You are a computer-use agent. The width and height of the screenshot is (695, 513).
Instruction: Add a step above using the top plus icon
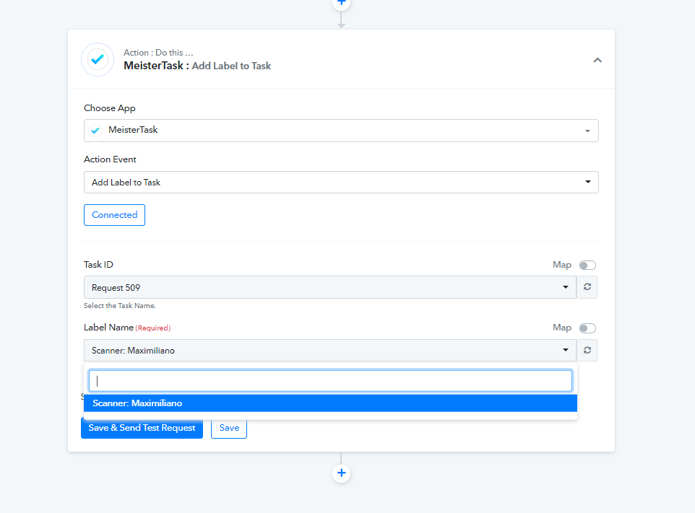pyautogui.click(x=341, y=3)
